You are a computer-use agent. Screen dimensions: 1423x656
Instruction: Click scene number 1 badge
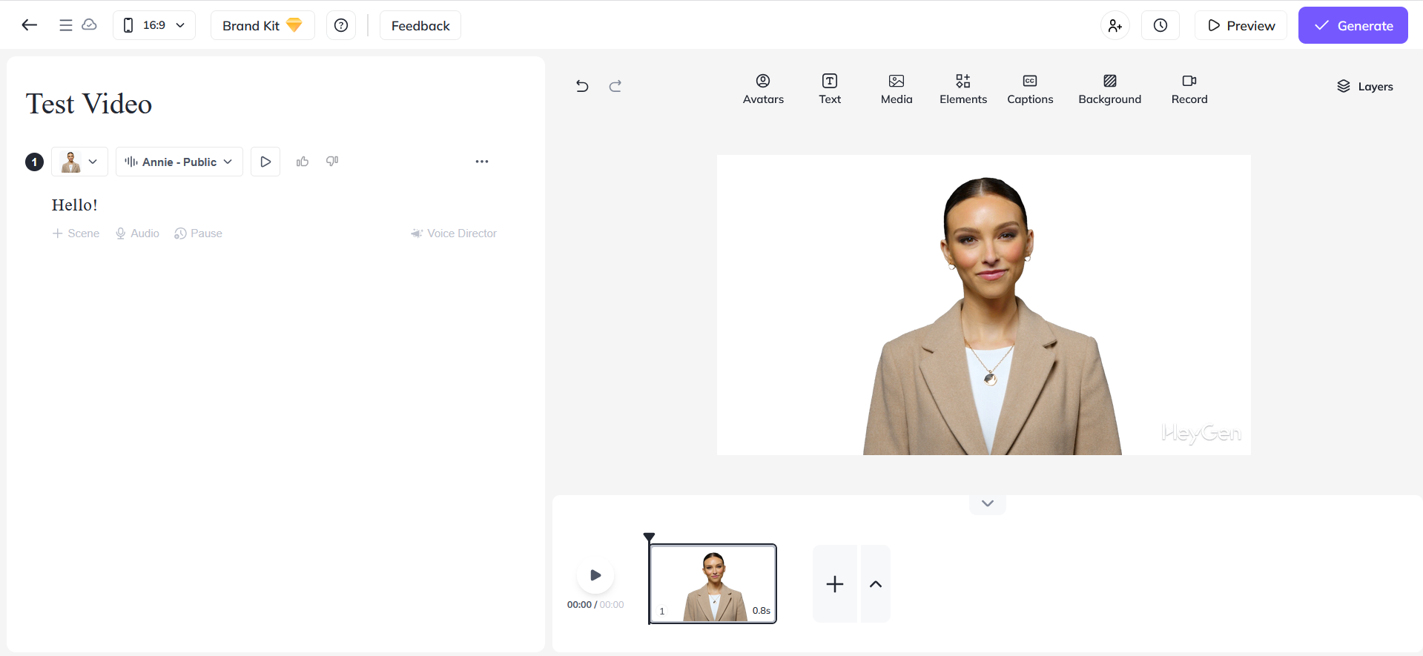click(34, 162)
